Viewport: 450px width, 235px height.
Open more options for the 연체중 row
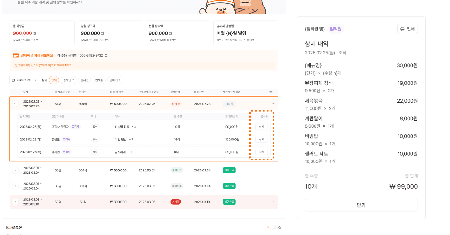(x=273, y=202)
